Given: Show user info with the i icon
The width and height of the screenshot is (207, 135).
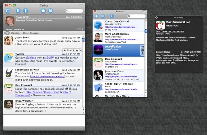Looking at the screenshot, I should pos(111,16).
